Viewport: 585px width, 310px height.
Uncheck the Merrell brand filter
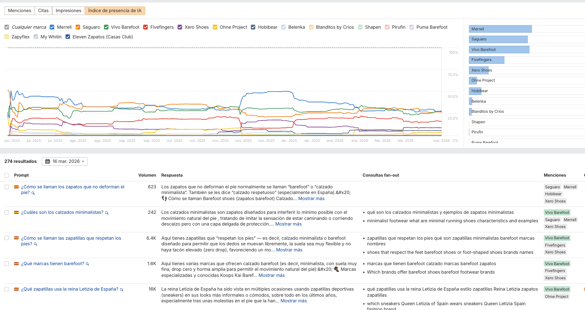click(x=52, y=27)
